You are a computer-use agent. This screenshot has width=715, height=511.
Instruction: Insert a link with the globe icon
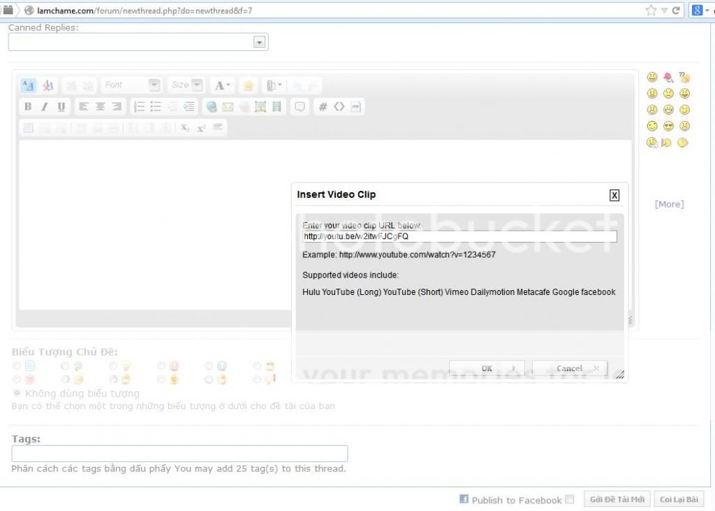click(x=211, y=107)
